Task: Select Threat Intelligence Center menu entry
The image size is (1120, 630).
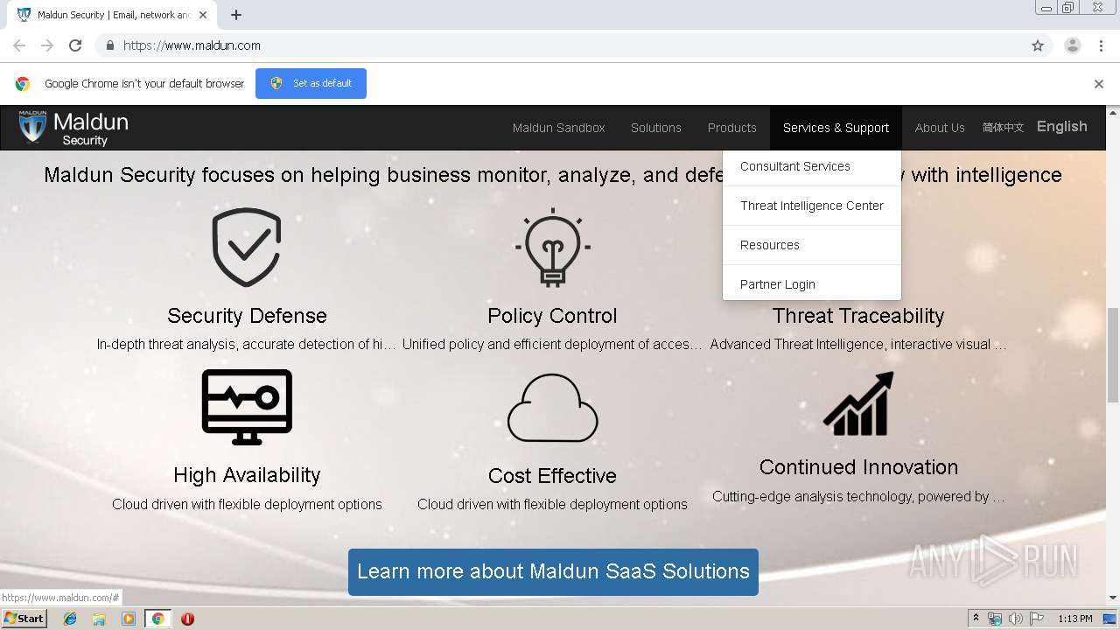Action: [x=812, y=206]
